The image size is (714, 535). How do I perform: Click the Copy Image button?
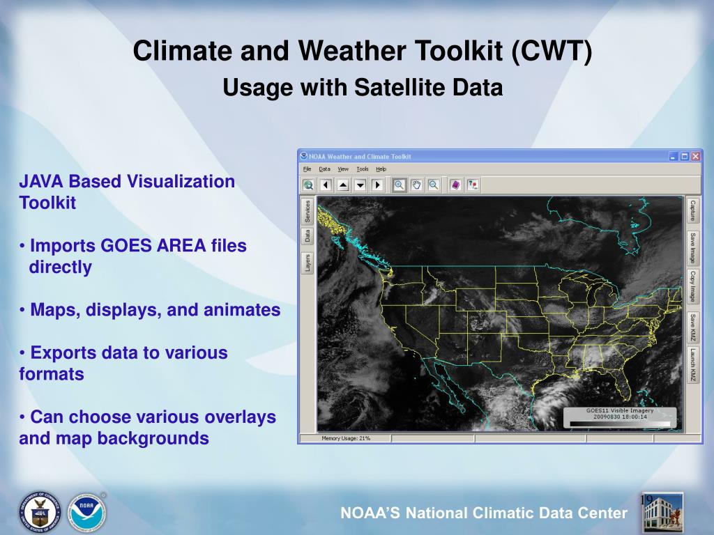click(692, 286)
